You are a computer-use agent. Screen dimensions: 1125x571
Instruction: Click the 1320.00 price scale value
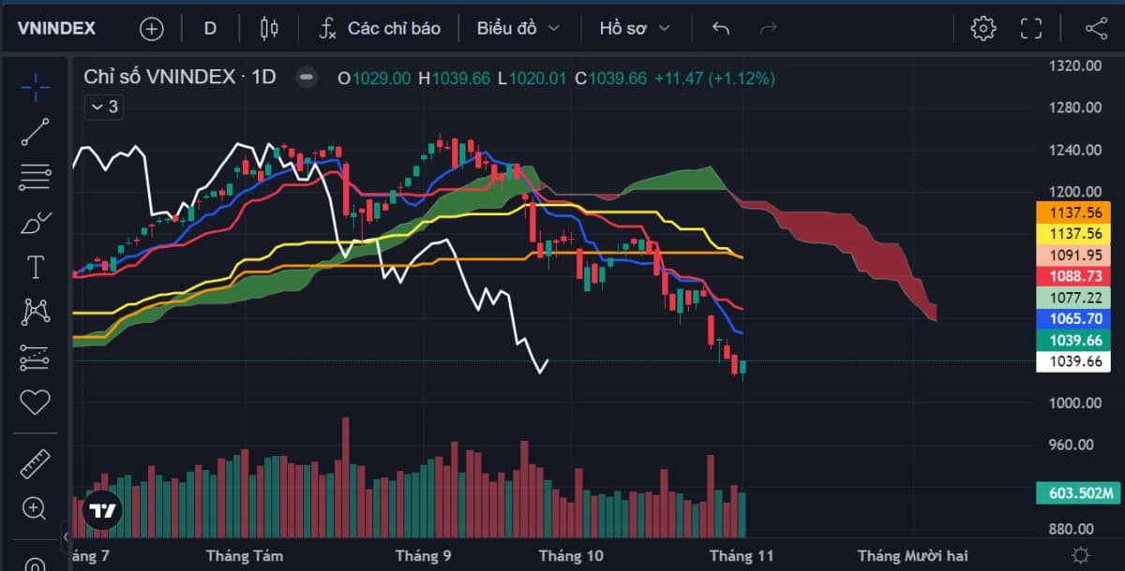[x=1074, y=66]
